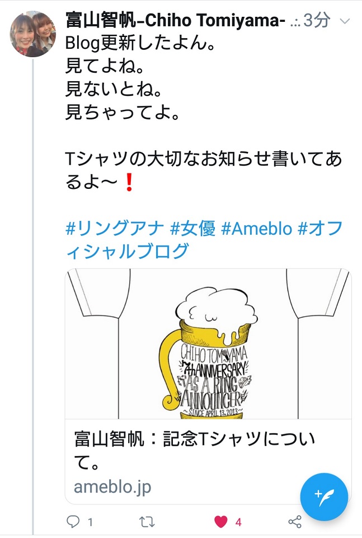Open the #オフィシャルブログ hashtag

(204, 239)
